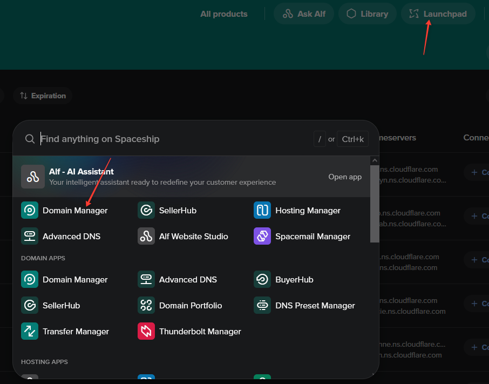Open the Domain Portfolio icon
The width and height of the screenshot is (489, 384).
click(146, 305)
